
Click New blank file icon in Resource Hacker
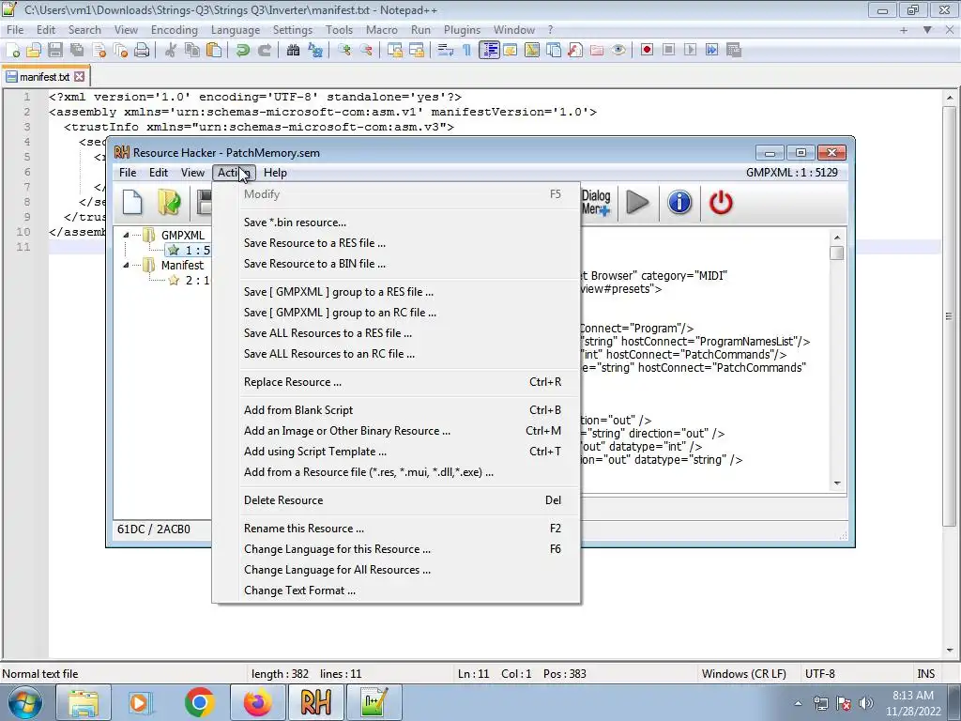[x=131, y=203]
